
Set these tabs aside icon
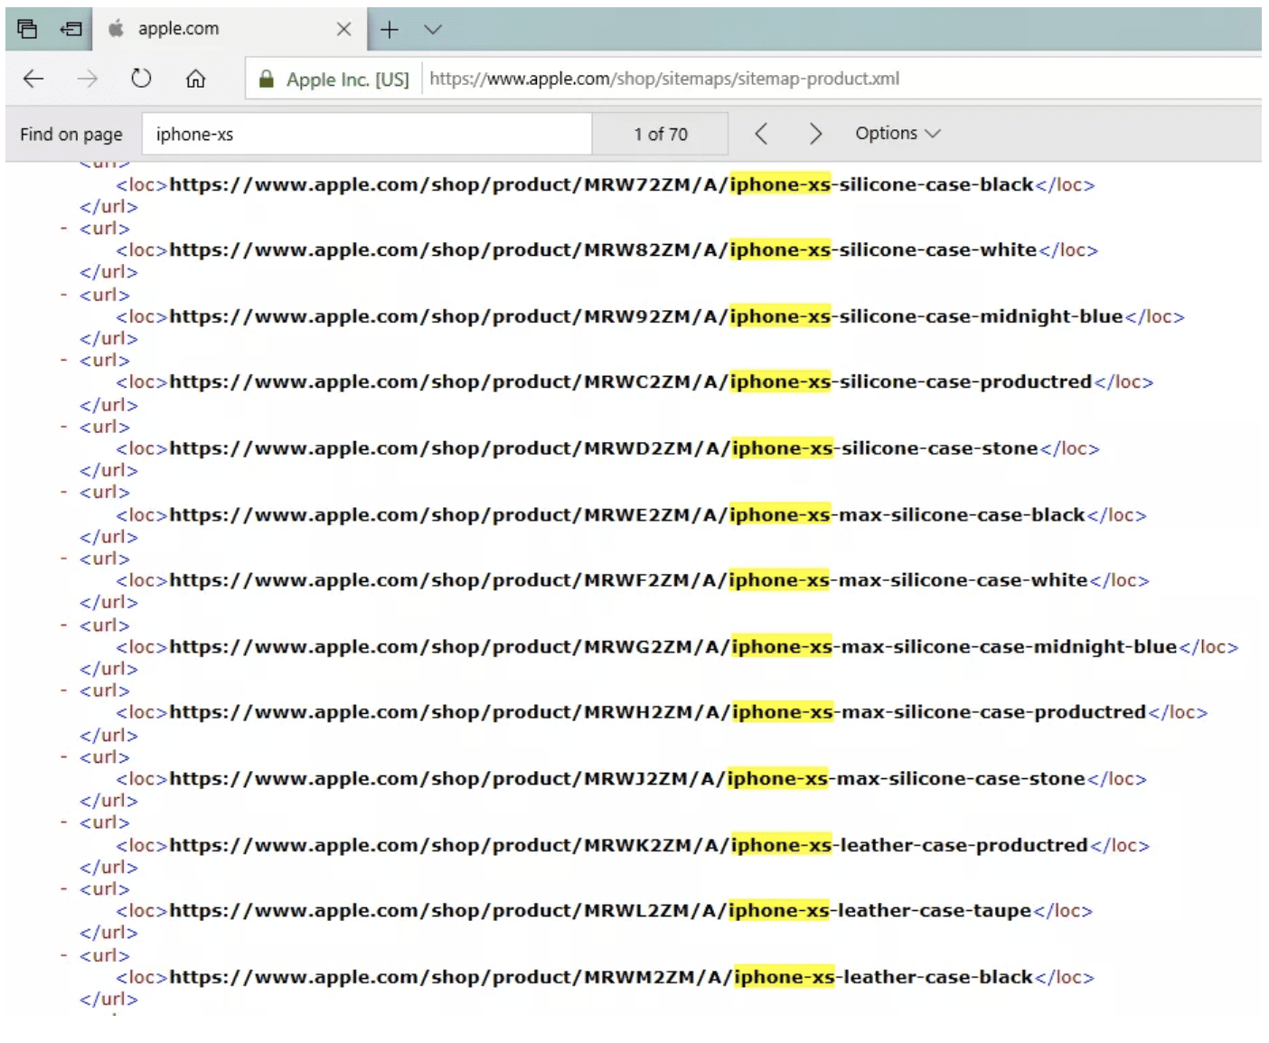pyautogui.click(x=70, y=29)
